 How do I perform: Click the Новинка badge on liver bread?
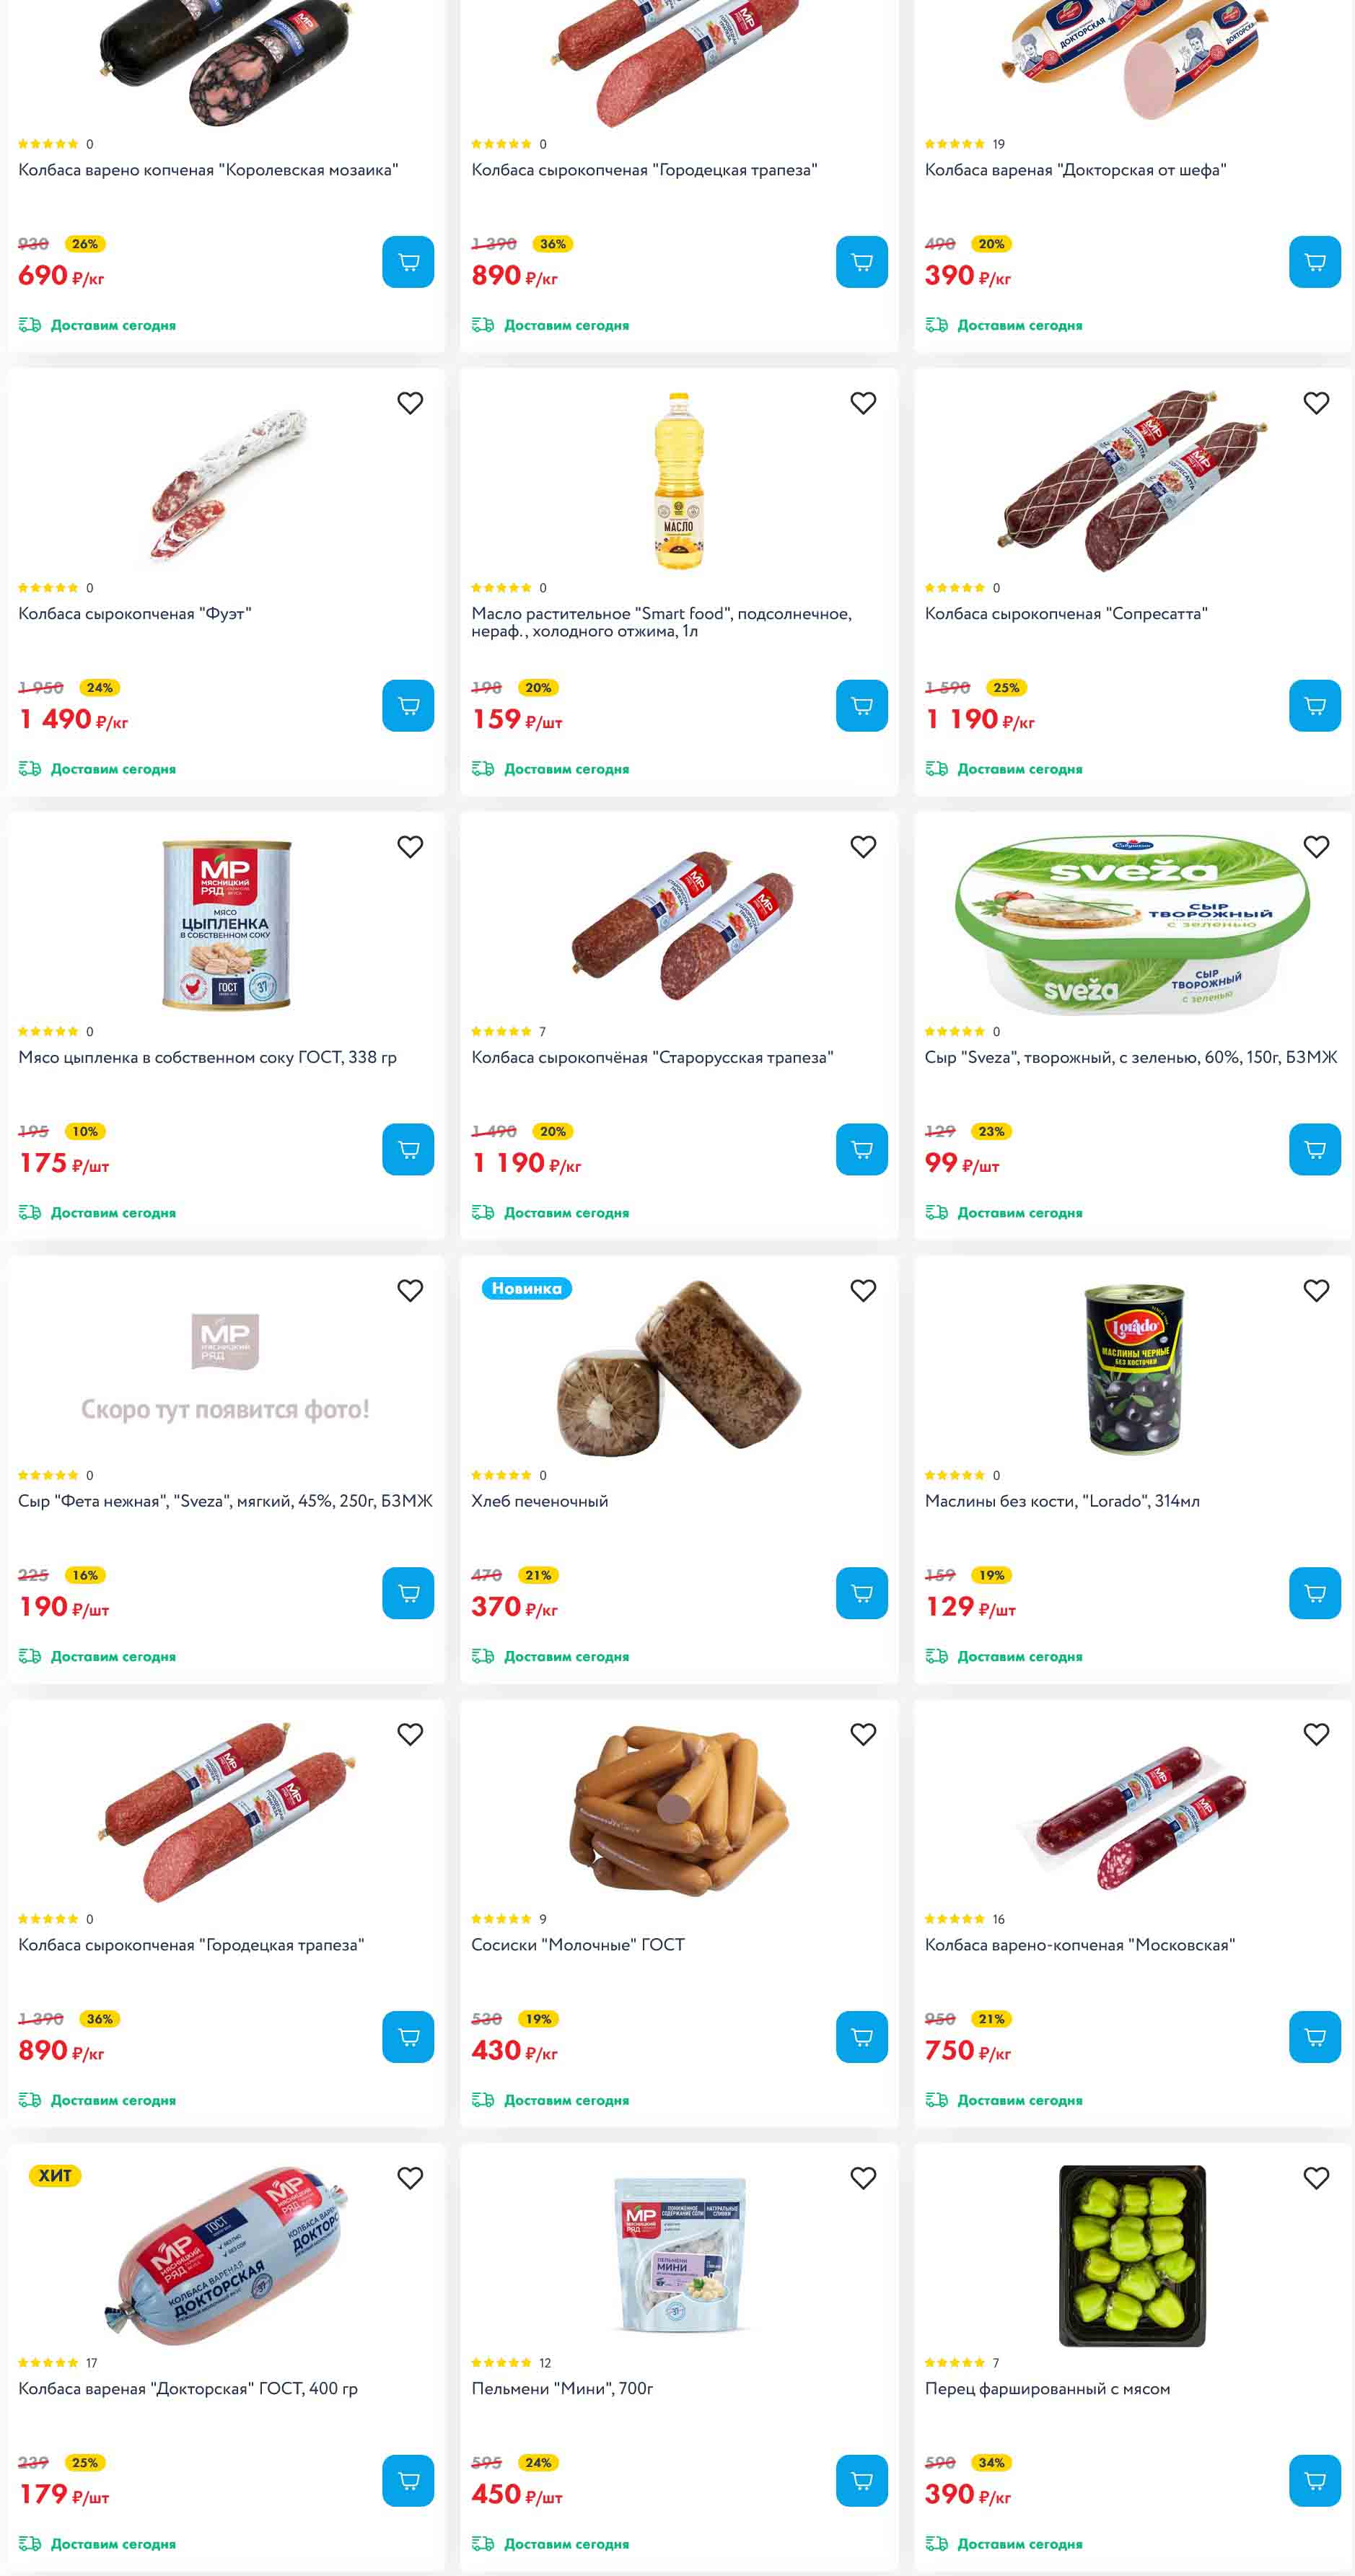[527, 1288]
